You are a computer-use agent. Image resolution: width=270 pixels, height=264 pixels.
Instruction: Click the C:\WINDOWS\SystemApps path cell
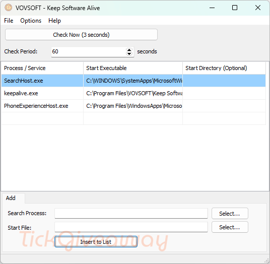(133, 81)
